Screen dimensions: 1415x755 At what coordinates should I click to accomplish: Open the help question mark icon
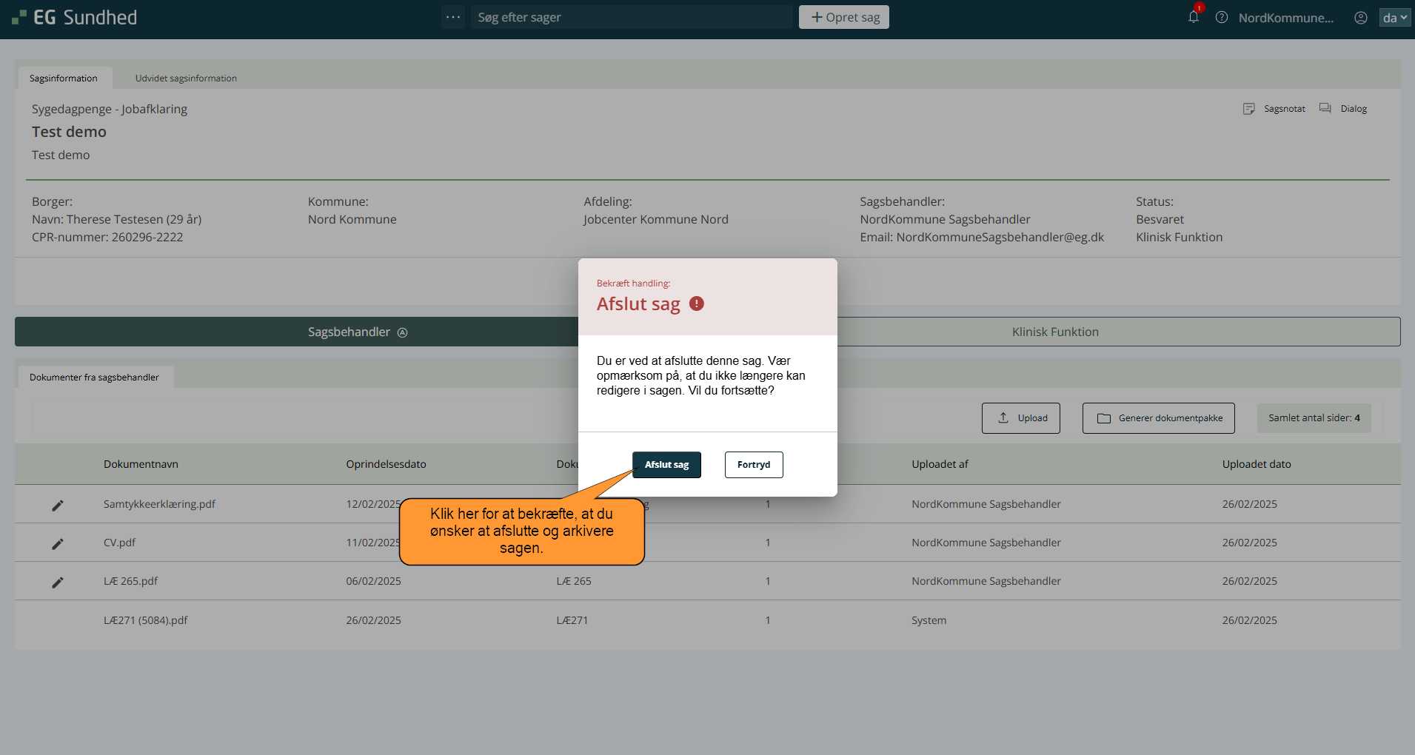(1222, 17)
